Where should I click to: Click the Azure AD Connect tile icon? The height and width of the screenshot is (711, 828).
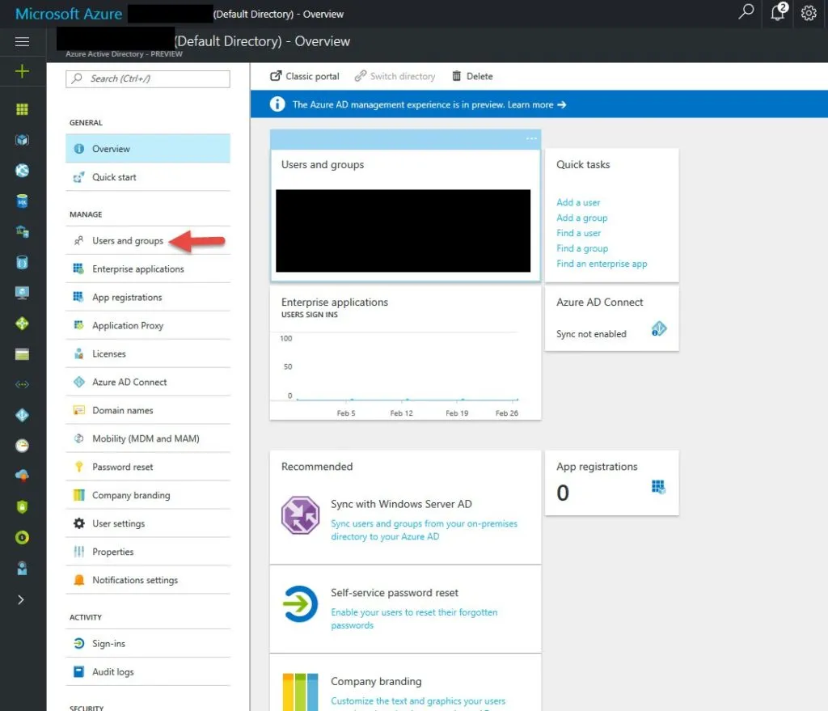(x=659, y=329)
